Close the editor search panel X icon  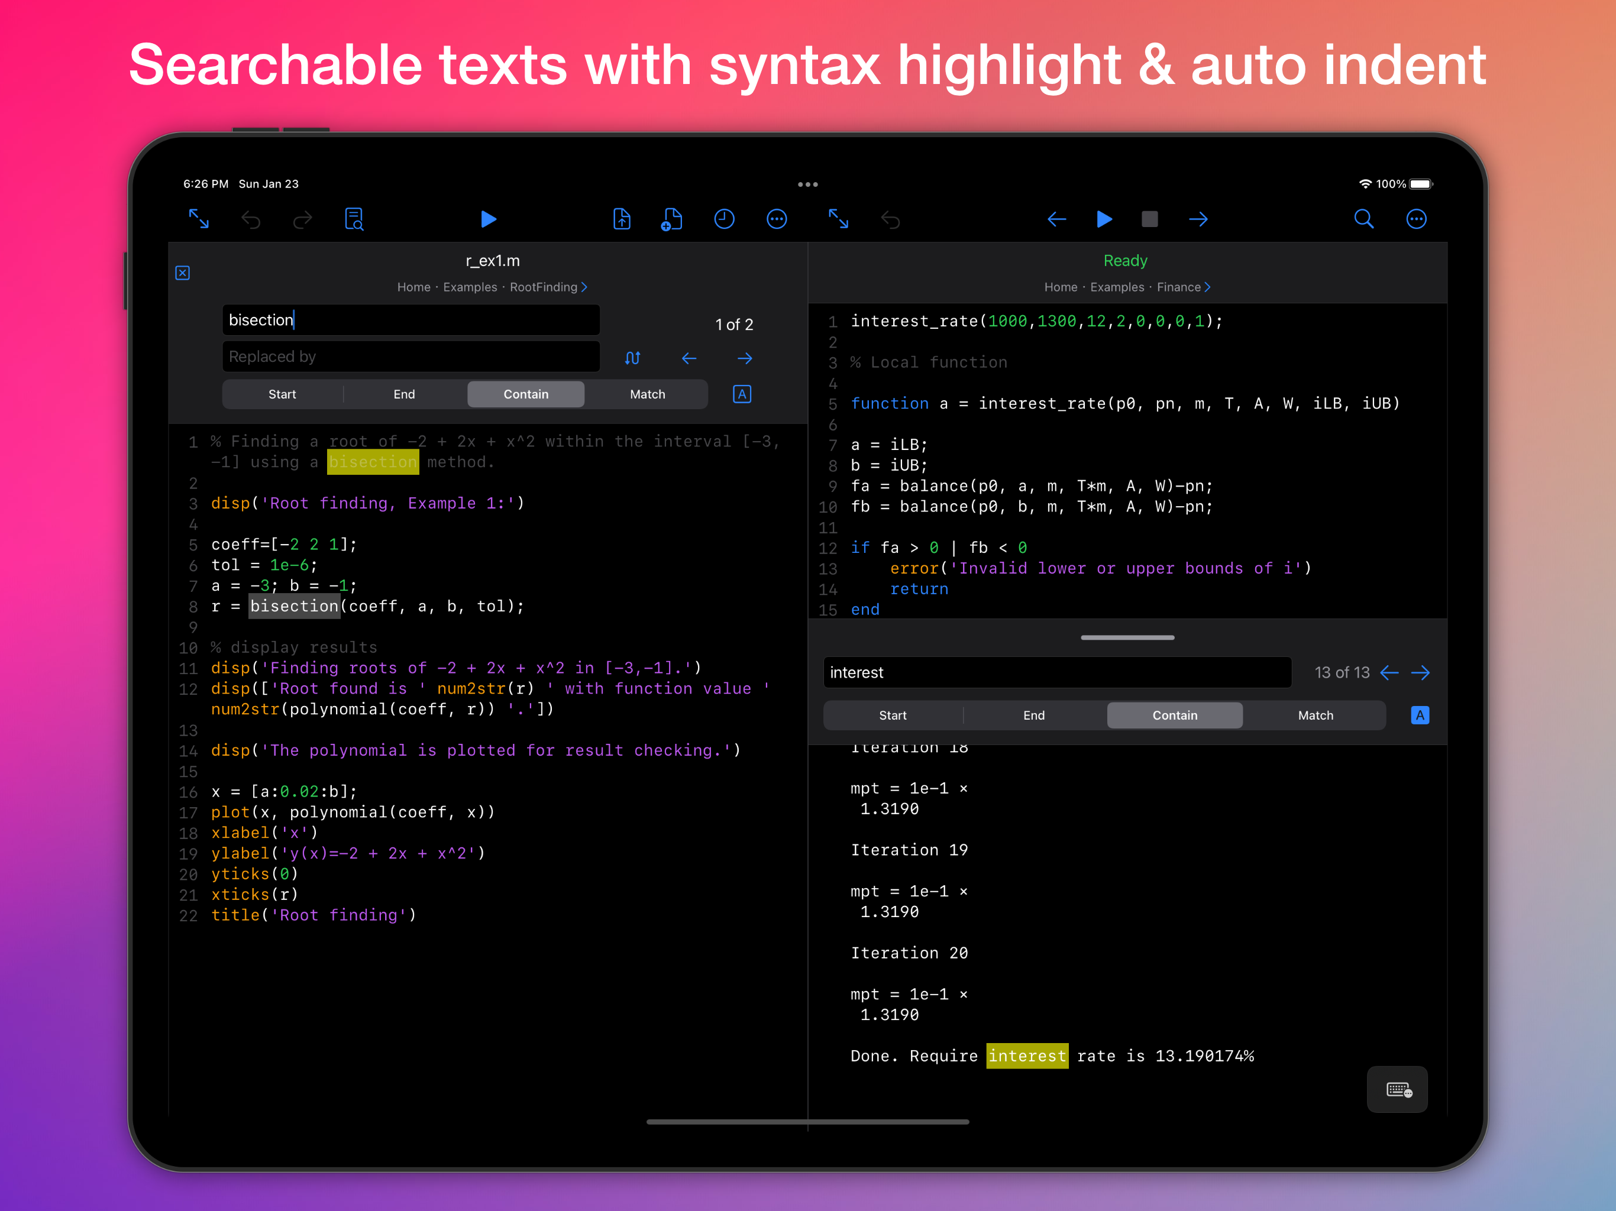click(183, 273)
